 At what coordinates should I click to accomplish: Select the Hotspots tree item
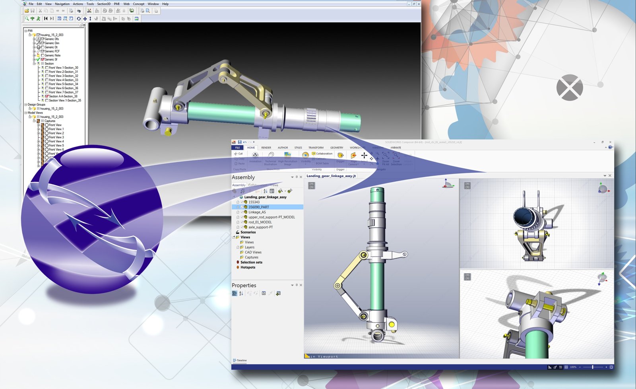246,267
